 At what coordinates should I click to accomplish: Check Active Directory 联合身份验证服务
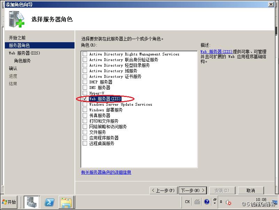(85, 59)
